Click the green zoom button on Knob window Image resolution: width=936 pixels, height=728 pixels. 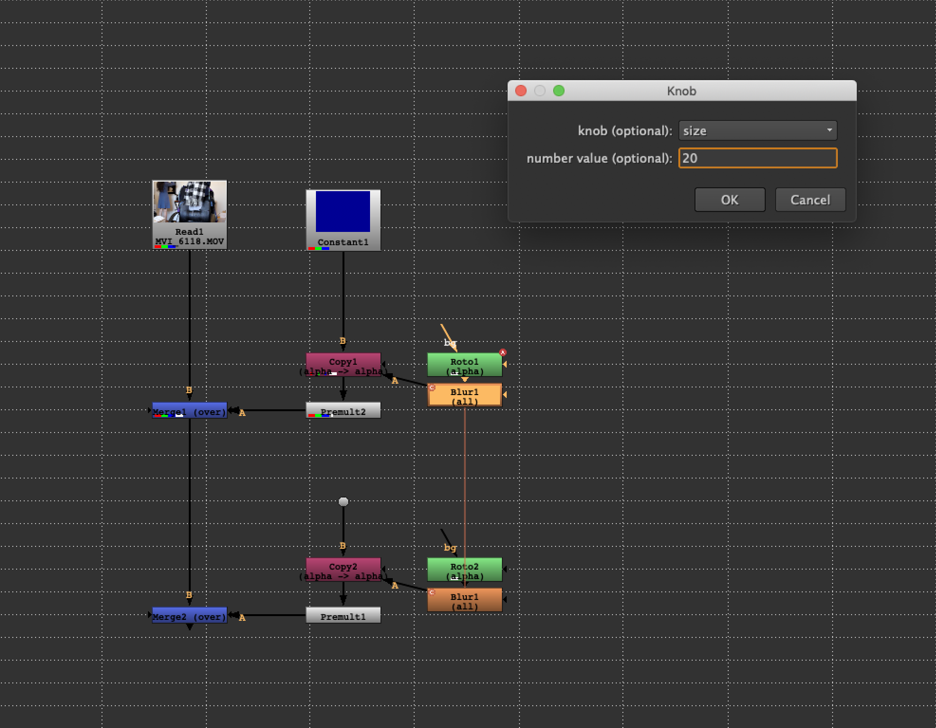pos(559,91)
